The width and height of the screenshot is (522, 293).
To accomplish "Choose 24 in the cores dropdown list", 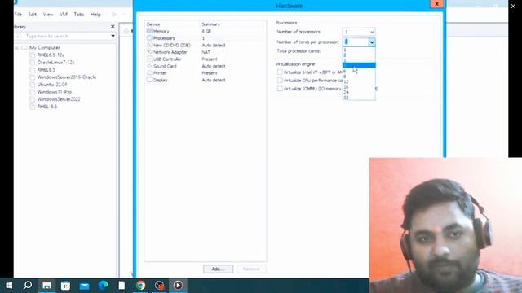I will click(359, 92).
